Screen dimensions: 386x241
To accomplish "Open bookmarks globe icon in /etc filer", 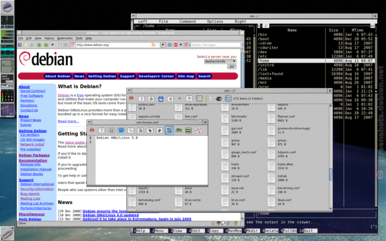I will tap(161, 99).
